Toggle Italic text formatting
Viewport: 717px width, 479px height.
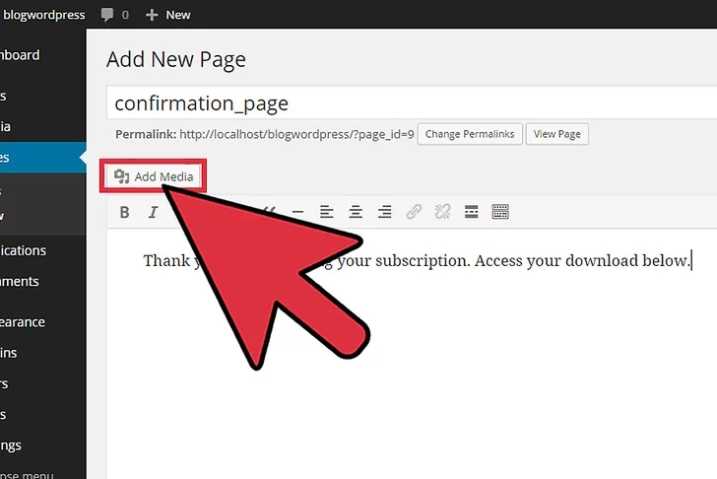coord(153,212)
